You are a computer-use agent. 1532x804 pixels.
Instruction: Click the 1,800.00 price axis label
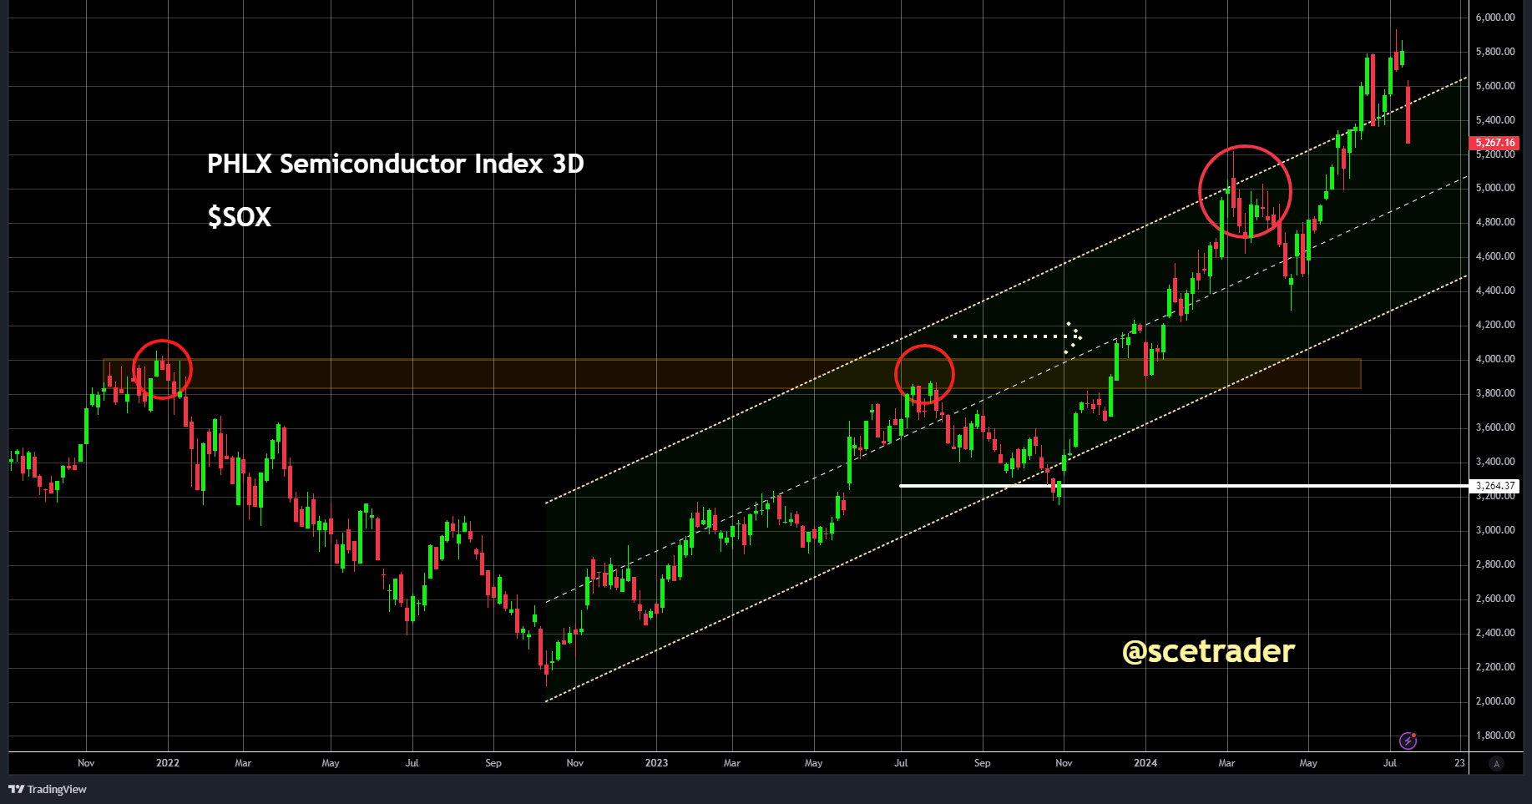coord(1495,736)
